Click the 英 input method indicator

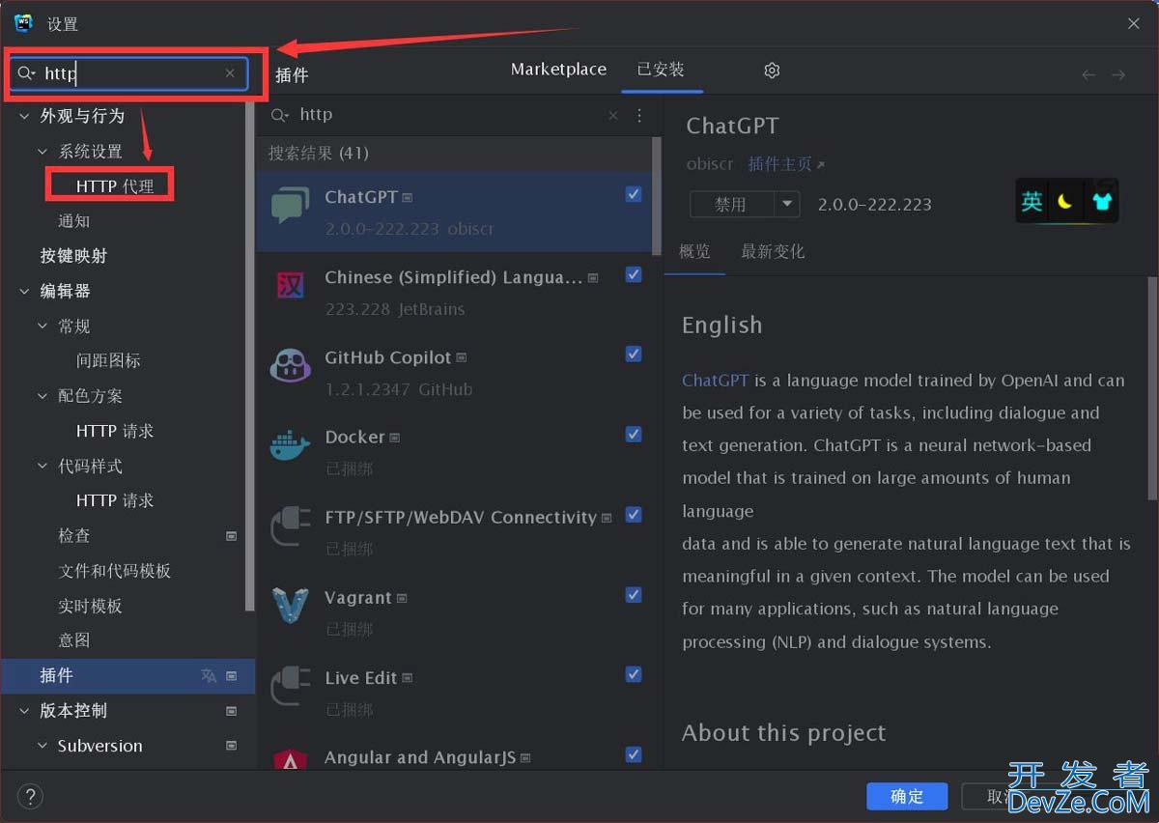click(1032, 201)
